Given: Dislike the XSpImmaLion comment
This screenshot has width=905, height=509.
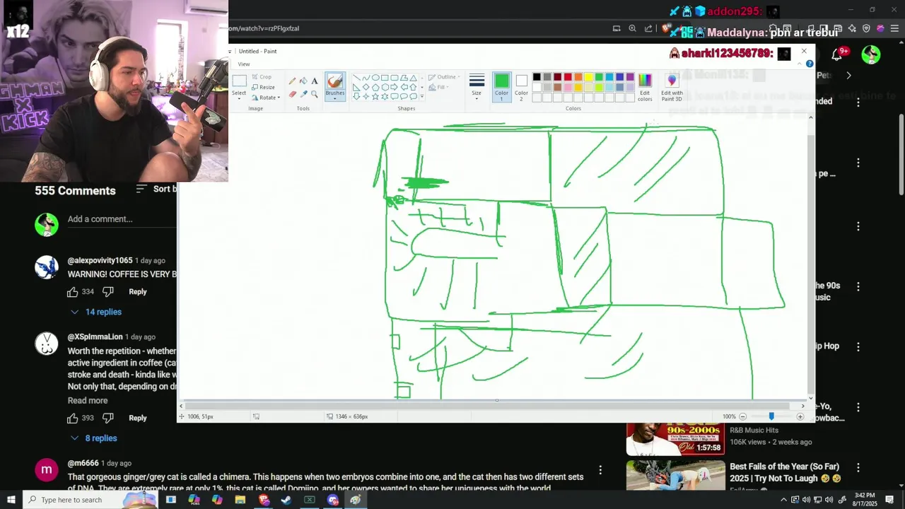Looking at the screenshot, I should [x=107, y=418].
